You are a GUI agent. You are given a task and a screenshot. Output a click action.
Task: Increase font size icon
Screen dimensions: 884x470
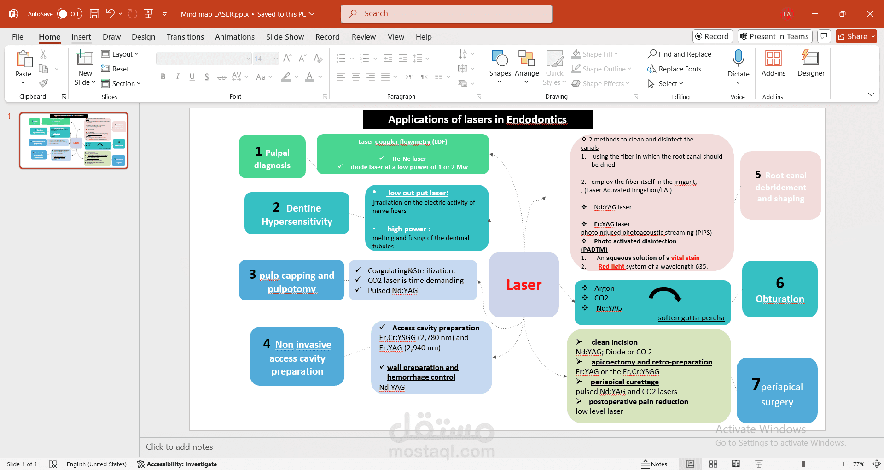coord(288,58)
